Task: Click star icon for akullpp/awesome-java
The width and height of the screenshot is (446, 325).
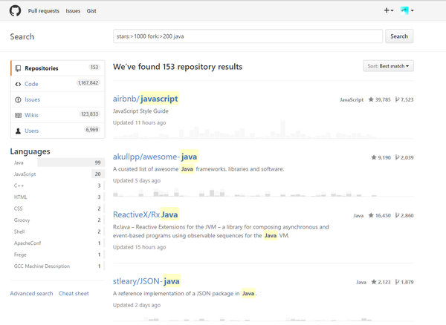Action: point(374,157)
